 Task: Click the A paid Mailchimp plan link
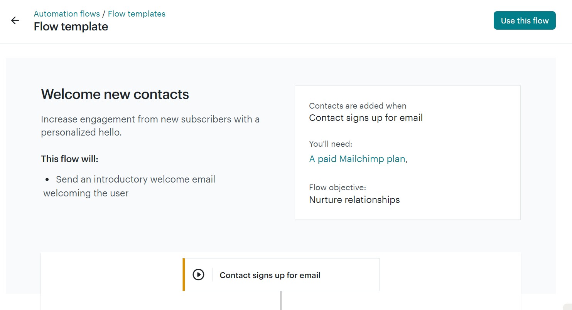[357, 159]
